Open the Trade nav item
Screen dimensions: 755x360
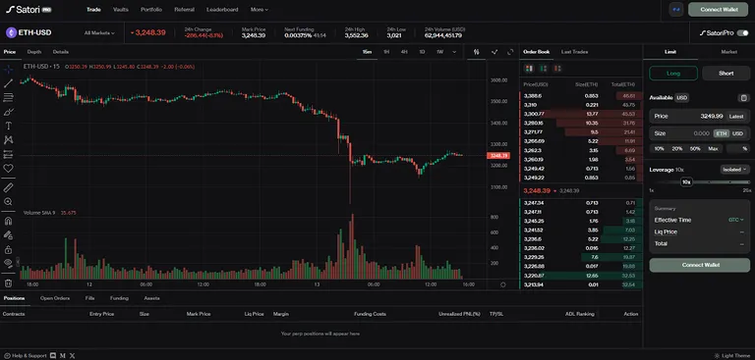click(x=93, y=9)
